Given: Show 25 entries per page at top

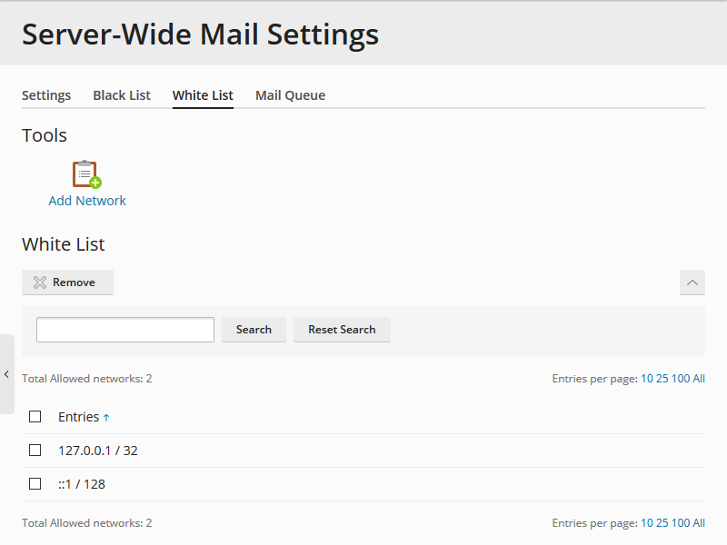Looking at the screenshot, I should pos(662,379).
